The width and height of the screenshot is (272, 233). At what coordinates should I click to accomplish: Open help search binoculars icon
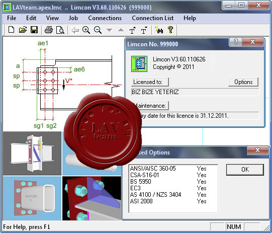(x=159, y=30)
